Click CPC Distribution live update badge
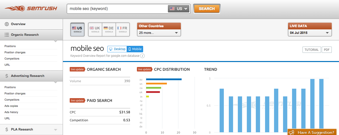This screenshot has width=339, height=135. [144, 69]
